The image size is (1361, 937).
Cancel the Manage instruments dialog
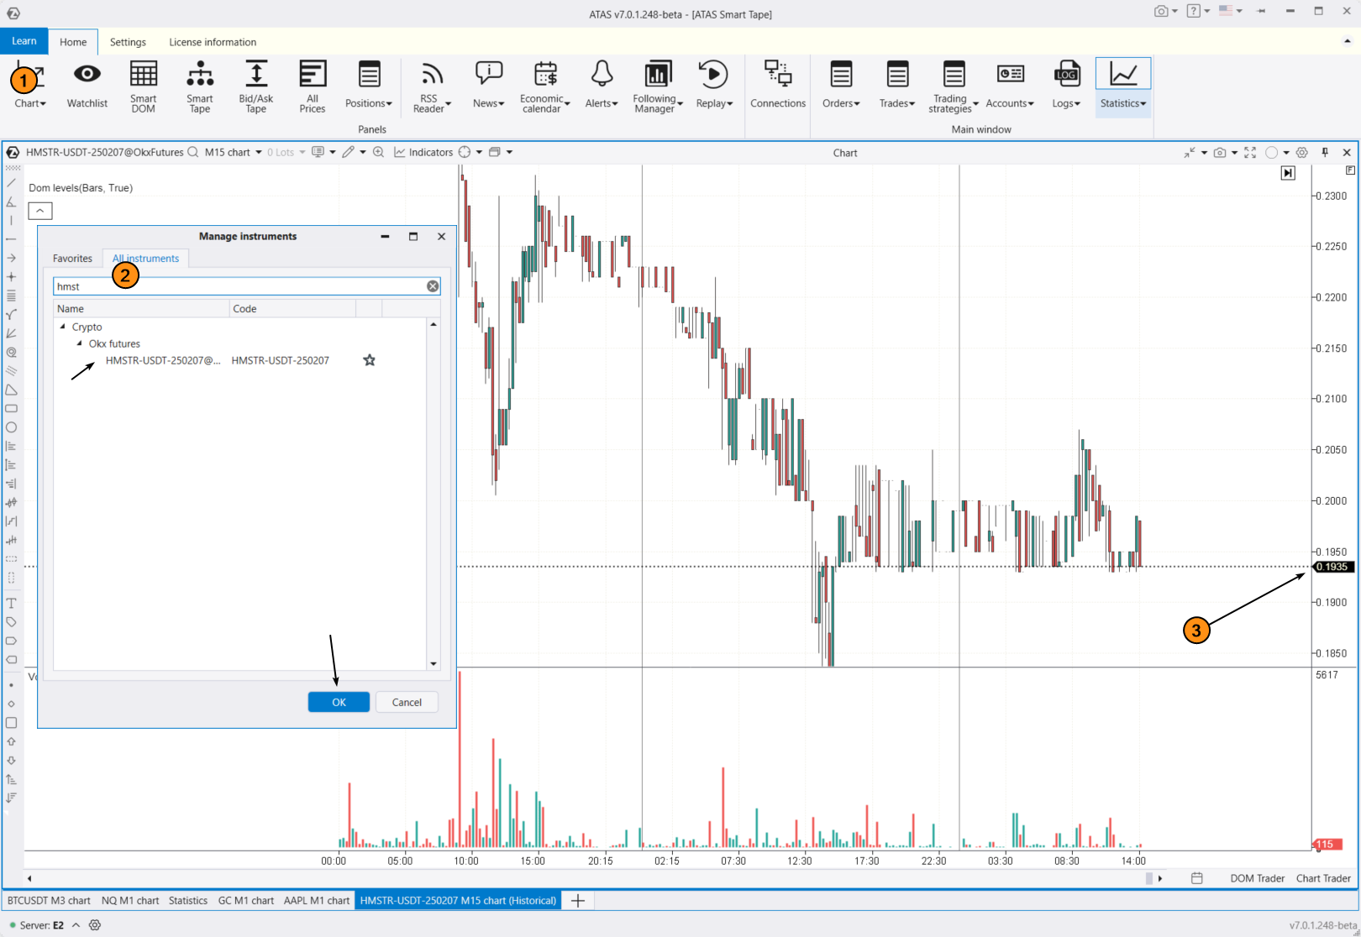click(x=407, y=702)
